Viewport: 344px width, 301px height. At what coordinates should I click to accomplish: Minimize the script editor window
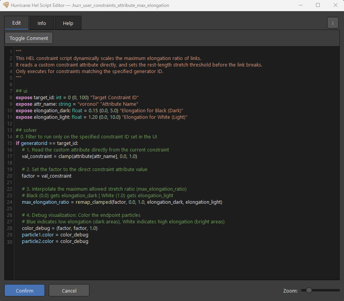pos(301,5)
